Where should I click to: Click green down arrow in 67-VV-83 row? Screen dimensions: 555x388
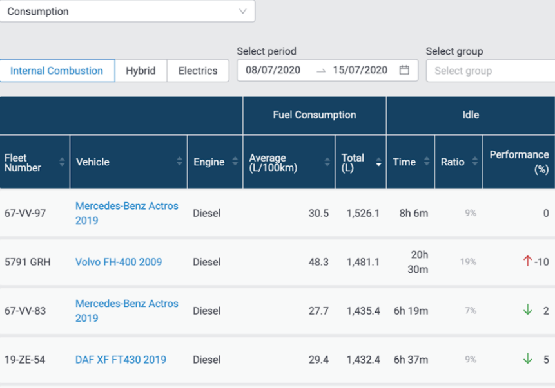(527, 309)
